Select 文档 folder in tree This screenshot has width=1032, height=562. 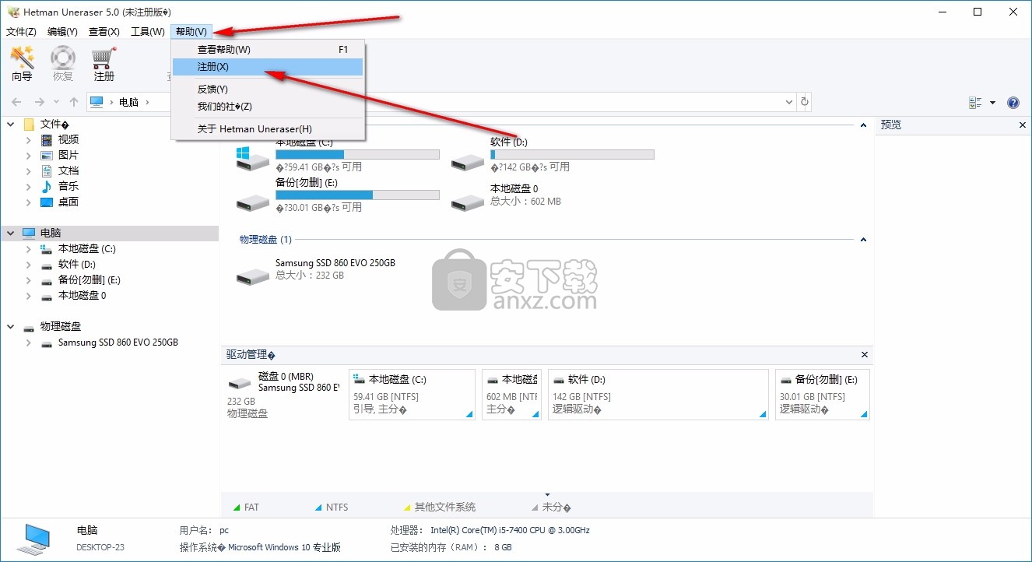(x=68, y=170)
